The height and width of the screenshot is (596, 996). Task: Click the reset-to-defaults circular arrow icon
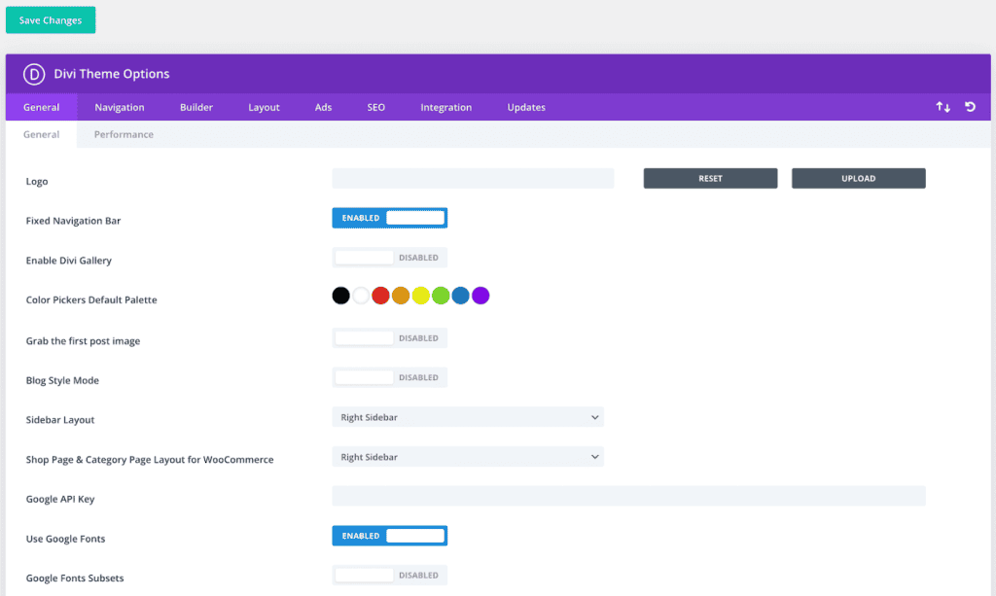coord(970,107)
